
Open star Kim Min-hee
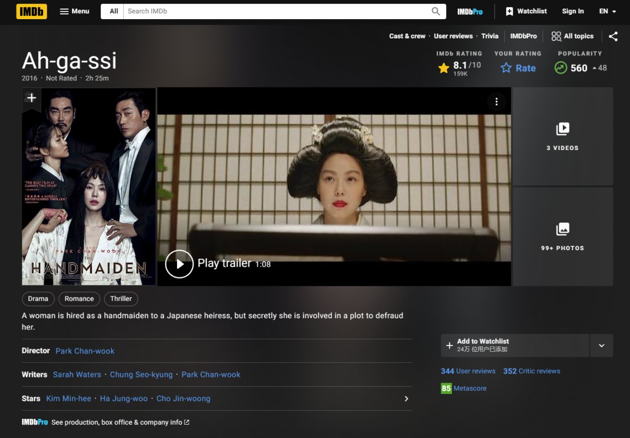(69, 399)
